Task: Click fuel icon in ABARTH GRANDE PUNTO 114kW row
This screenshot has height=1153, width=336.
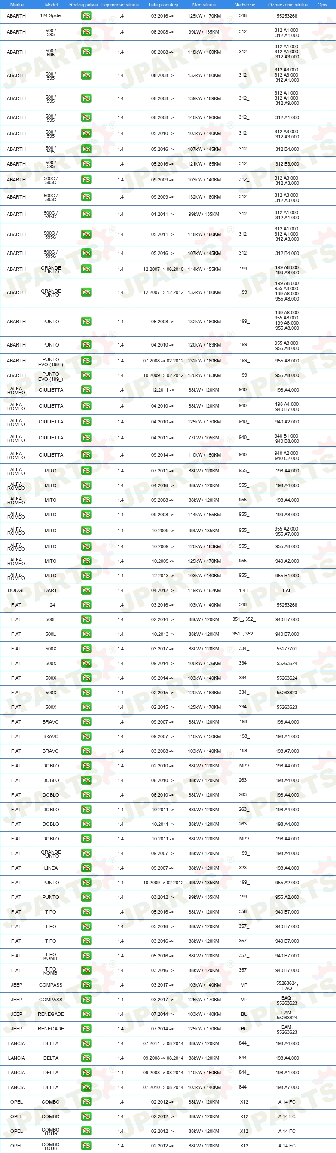Action: pos(86,269)
